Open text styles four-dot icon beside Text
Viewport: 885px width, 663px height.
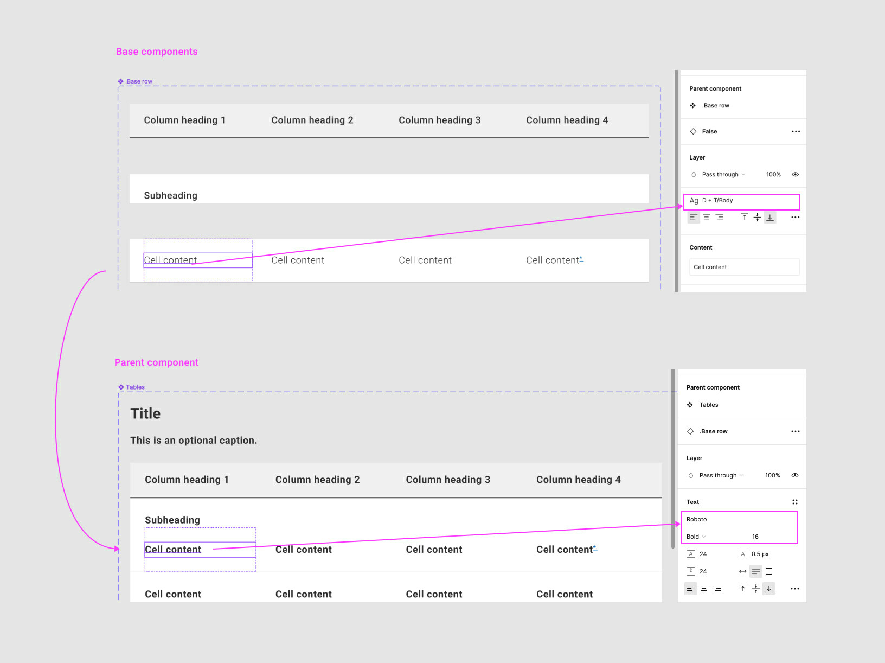point(795,502)
